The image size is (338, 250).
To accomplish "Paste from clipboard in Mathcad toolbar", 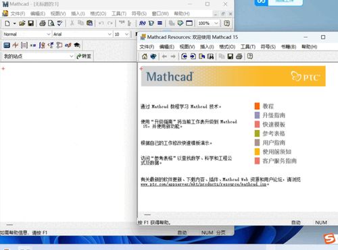I will coord(89,23).
